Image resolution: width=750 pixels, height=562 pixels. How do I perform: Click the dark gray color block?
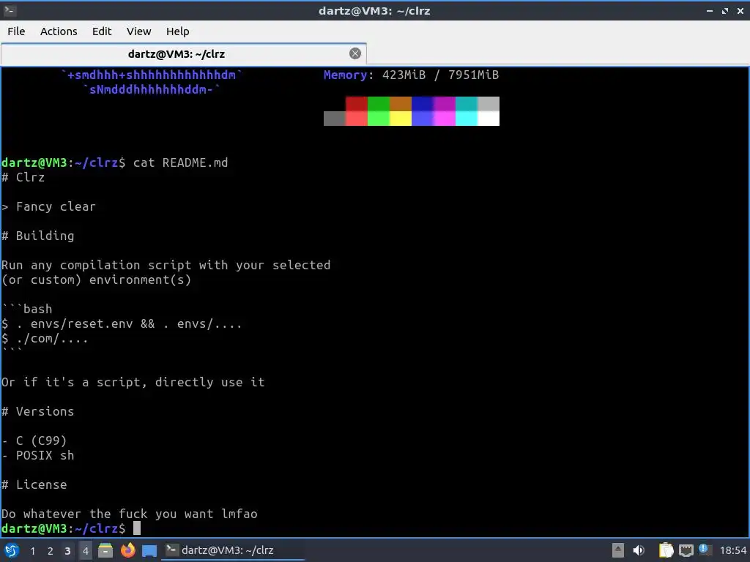334,119
